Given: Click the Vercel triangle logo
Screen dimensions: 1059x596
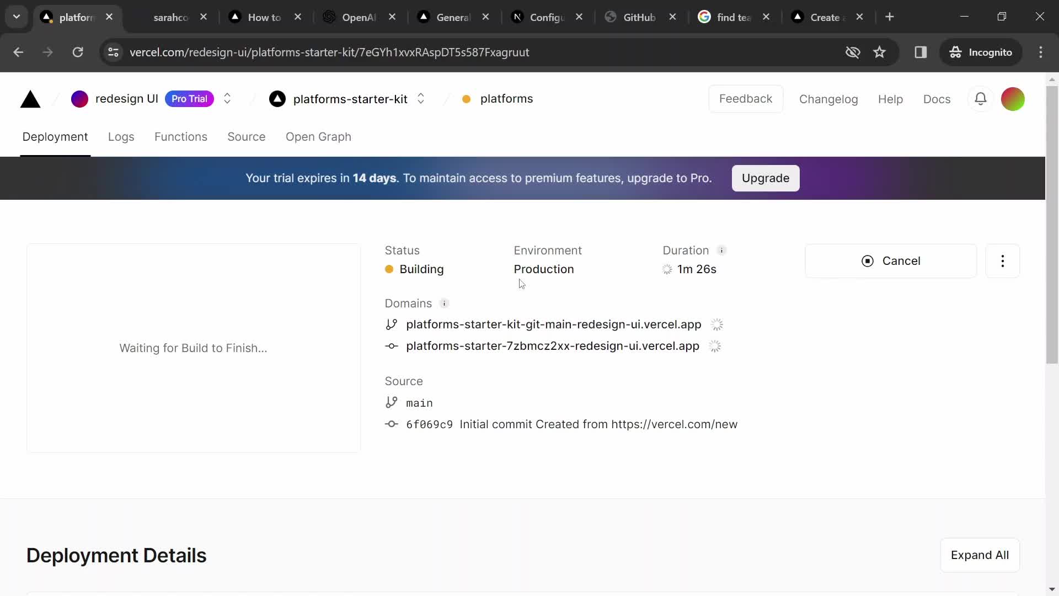Looking at the screenshot, I should [x=30, y=99].
